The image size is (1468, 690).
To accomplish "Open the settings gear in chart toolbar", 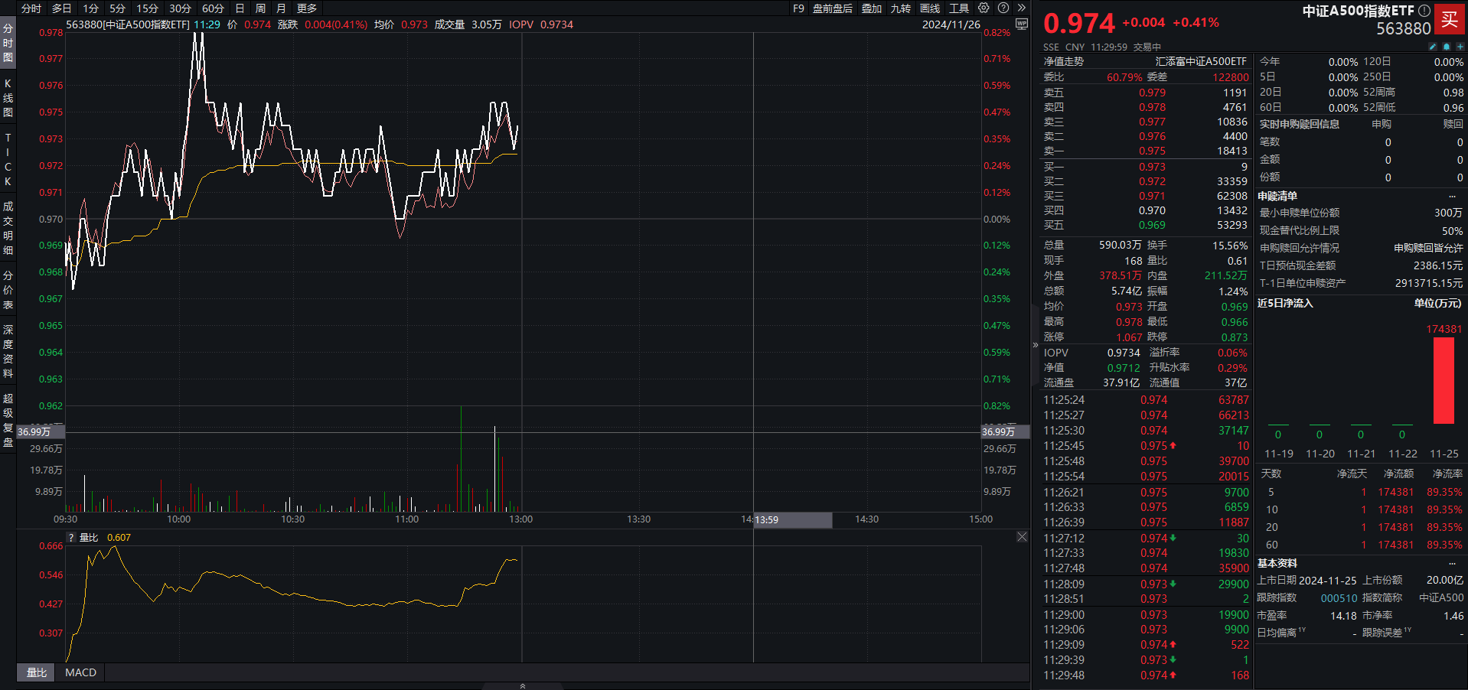I will (984, 8).
